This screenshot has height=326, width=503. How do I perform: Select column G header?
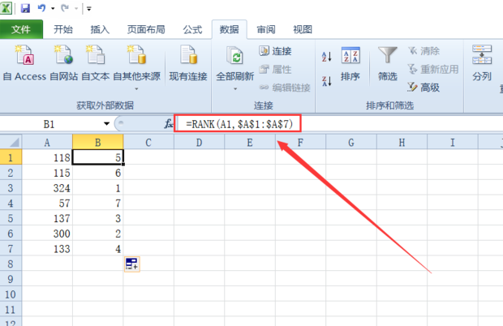click(x=351, y=143)
